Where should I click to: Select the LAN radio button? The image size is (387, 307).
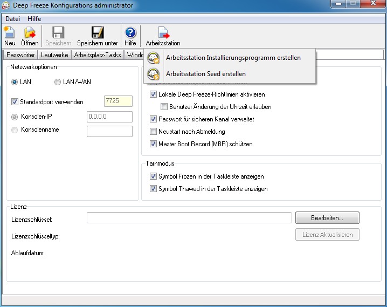pyautogui.click(x=15, y=82)
